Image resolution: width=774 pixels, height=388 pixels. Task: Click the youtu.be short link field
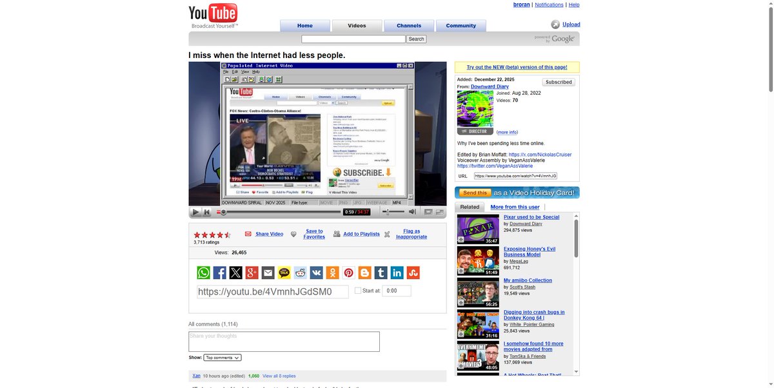click(x=273, y=291)
